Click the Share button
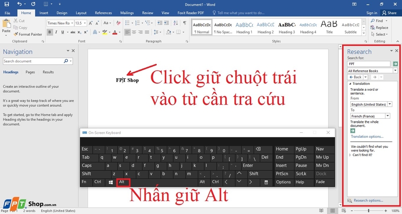Viewport: 402px width, 214px height. point(389,13)
